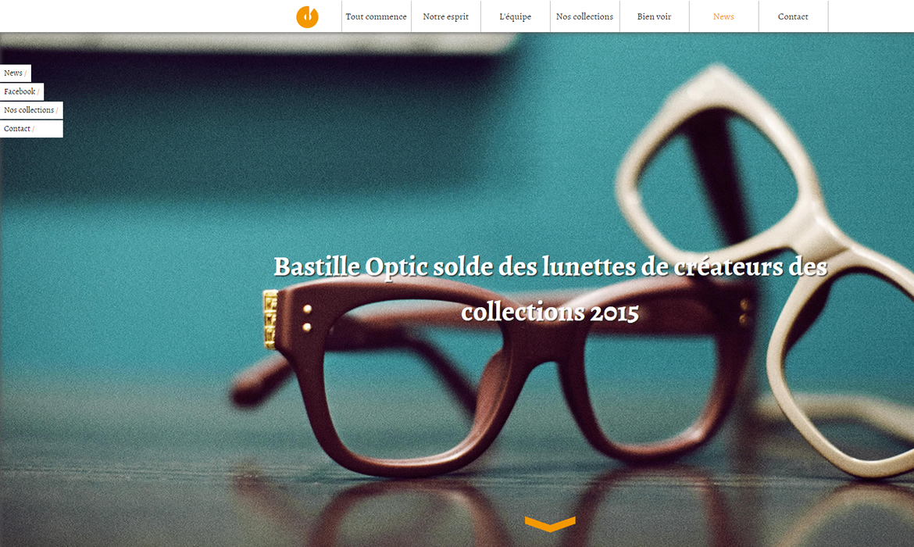The height and width of the screenshot is (547, 914).
Task: Go to the Notre esprit section
Action: click(x=446, y=16)
